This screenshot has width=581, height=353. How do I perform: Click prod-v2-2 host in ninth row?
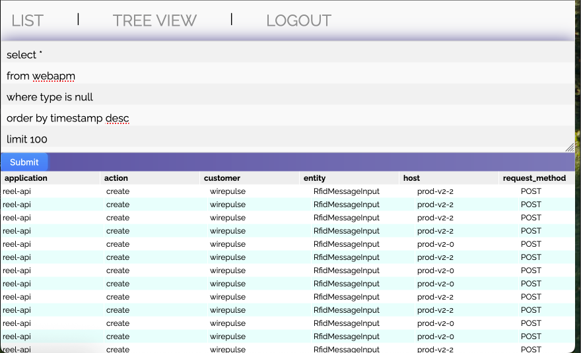pyautogui.click(x=435, y=297)
